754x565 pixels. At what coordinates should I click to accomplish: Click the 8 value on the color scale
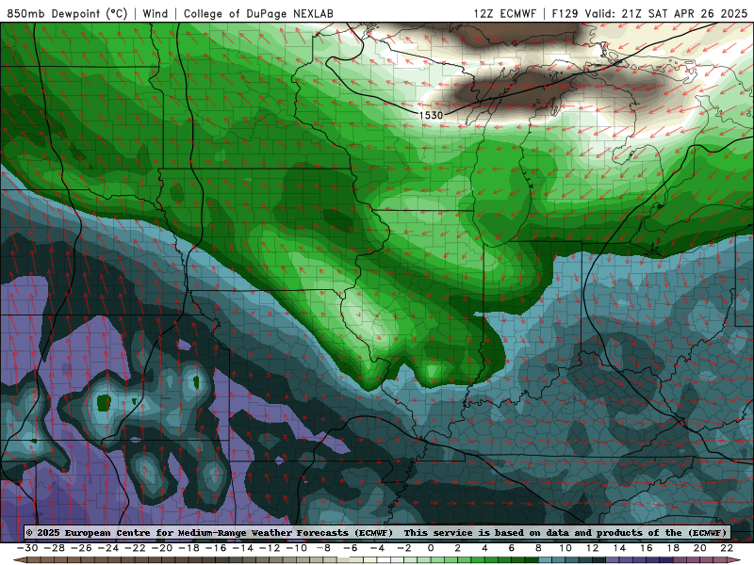tap(538, 548)
